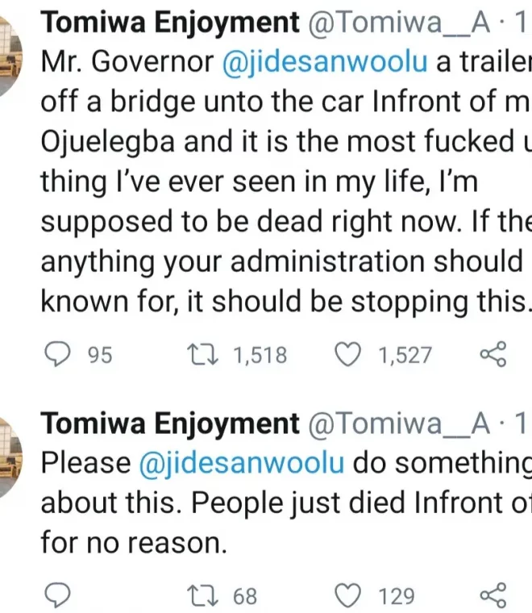Reply to the trailer accident tweet
The height and width of the screenshot is (613, 532).
click(57, 355)
